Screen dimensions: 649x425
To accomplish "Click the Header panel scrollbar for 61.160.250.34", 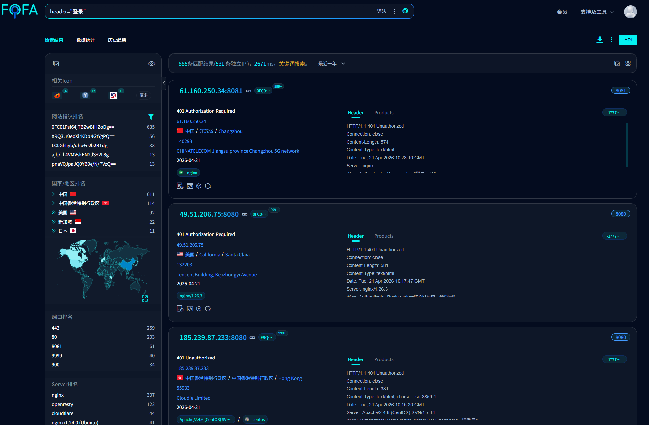I will tap(627, 145).
